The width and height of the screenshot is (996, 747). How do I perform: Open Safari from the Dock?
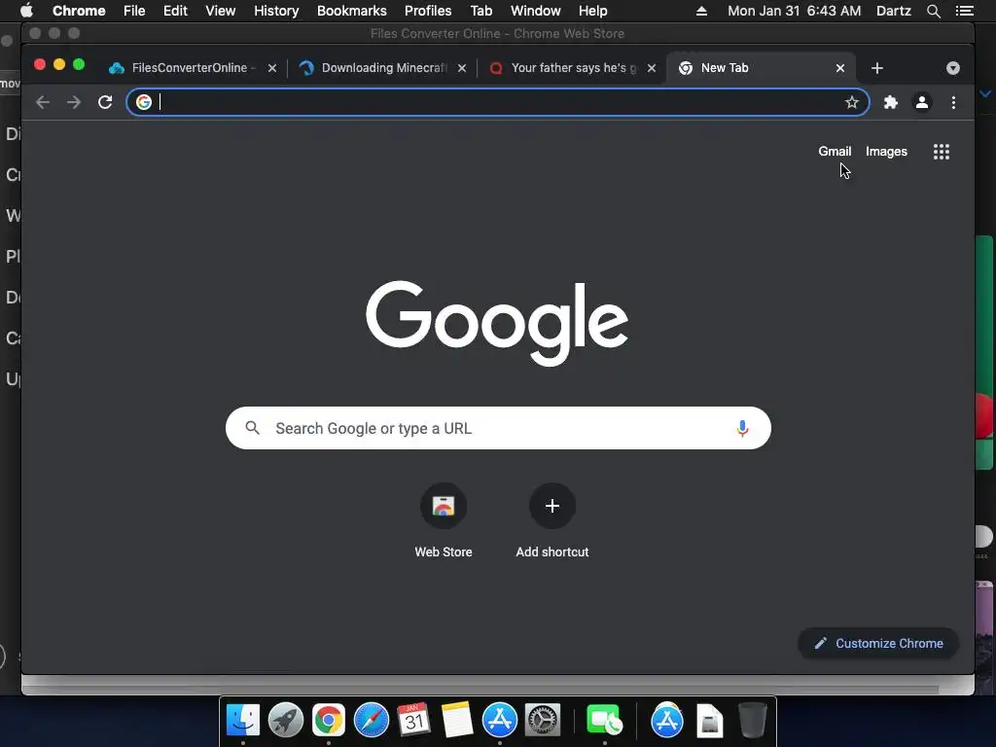371,721
